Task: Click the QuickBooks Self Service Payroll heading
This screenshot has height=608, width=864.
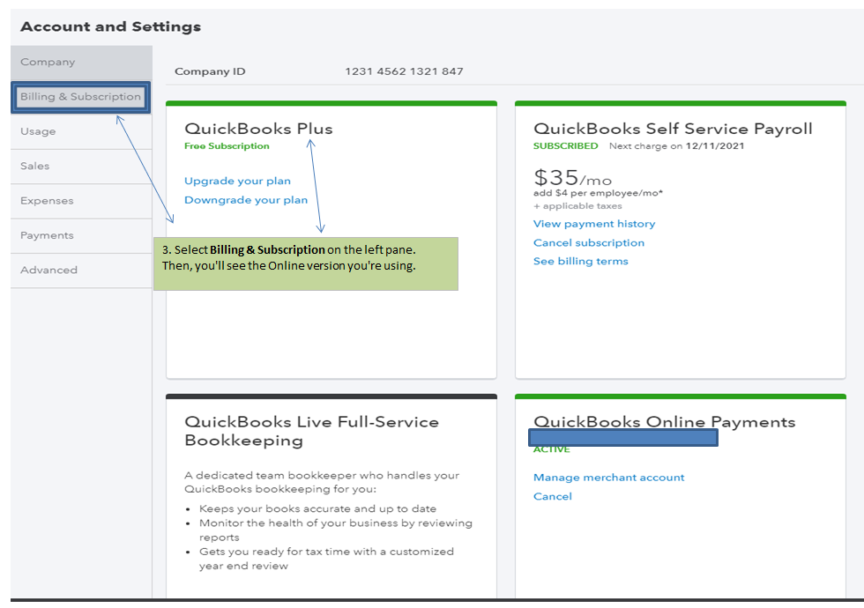Action: (673, 129)
